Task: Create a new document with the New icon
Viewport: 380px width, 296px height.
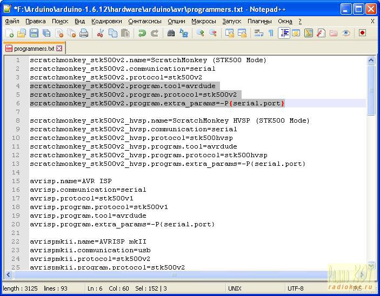Action: click(x=9, y=33)
